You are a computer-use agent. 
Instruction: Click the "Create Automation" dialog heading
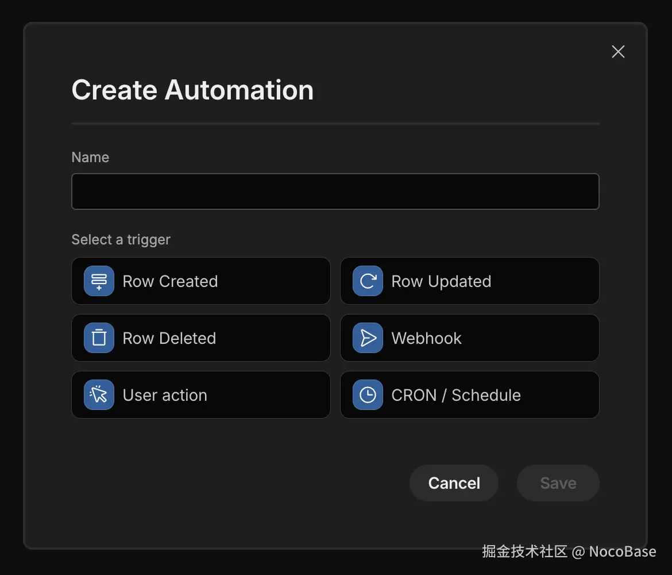tap(192, 90)
